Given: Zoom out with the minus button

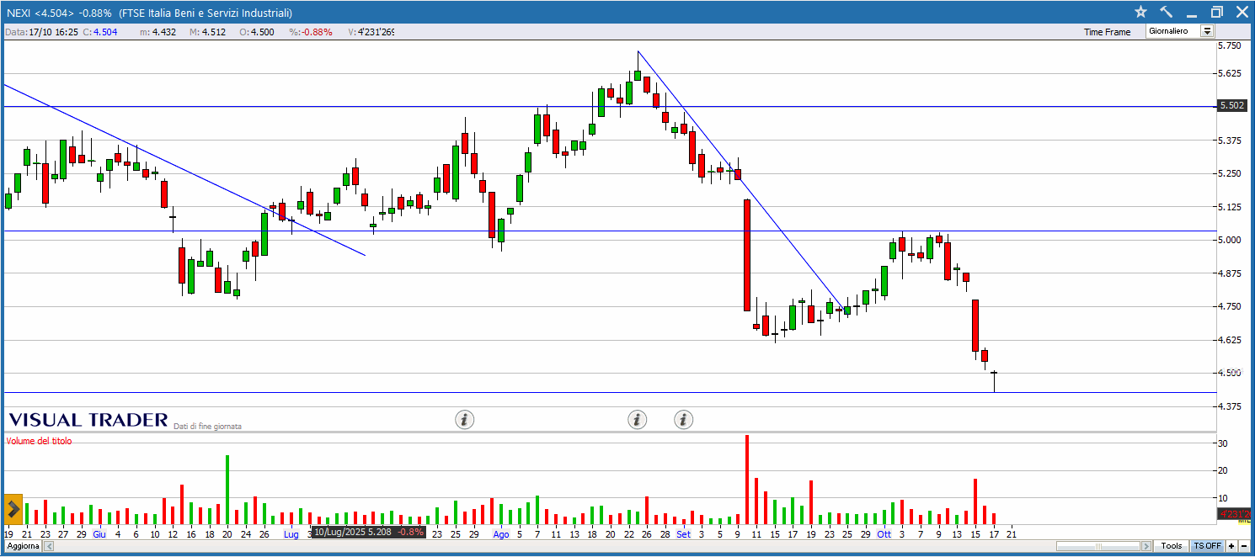Looking at the screenshot, I should point(1244,546).
